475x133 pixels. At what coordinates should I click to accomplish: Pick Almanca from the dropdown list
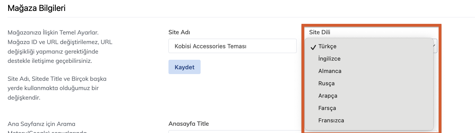click(x=330, y=71)
